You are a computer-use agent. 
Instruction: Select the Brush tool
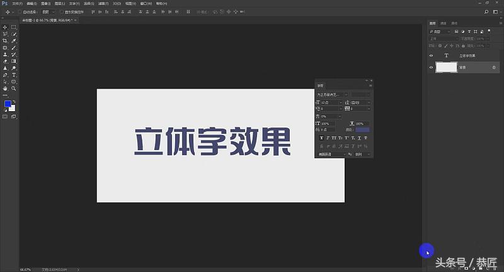(x=14, y=48)
